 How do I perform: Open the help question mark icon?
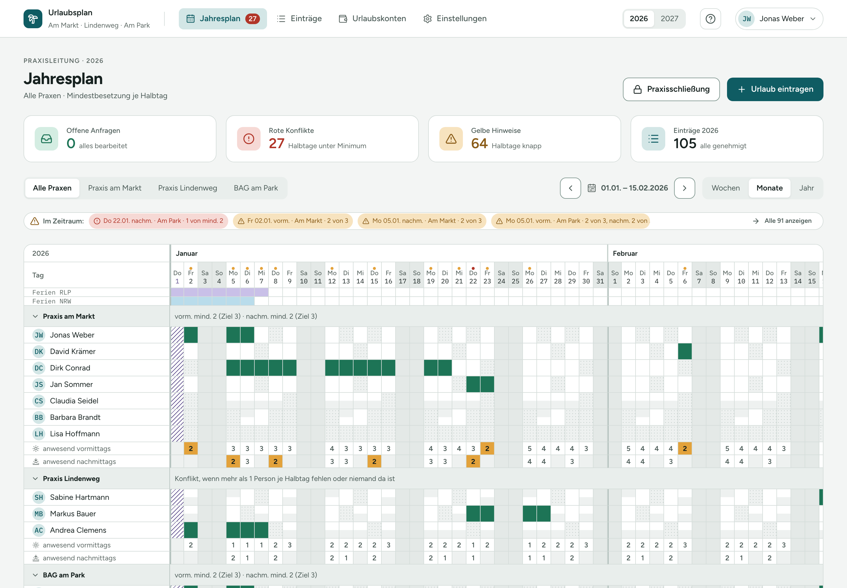tap(710, 19)
